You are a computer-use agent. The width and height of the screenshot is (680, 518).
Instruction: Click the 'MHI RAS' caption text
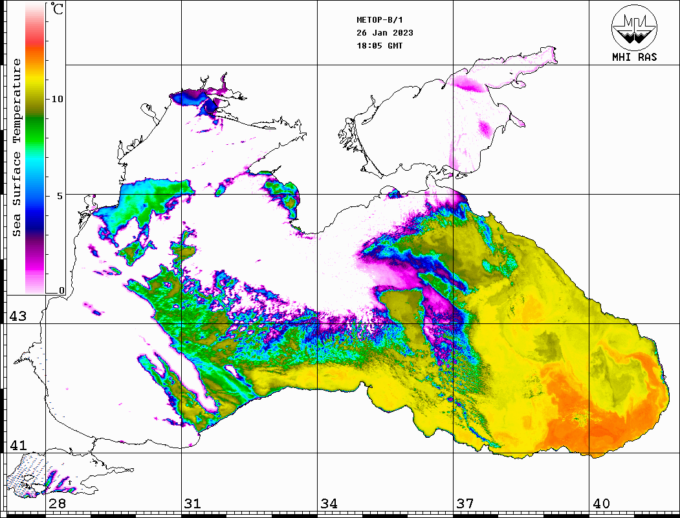click(x=634, y=57)
